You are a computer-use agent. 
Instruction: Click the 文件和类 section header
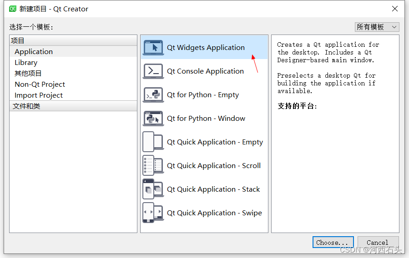(73, 106)
